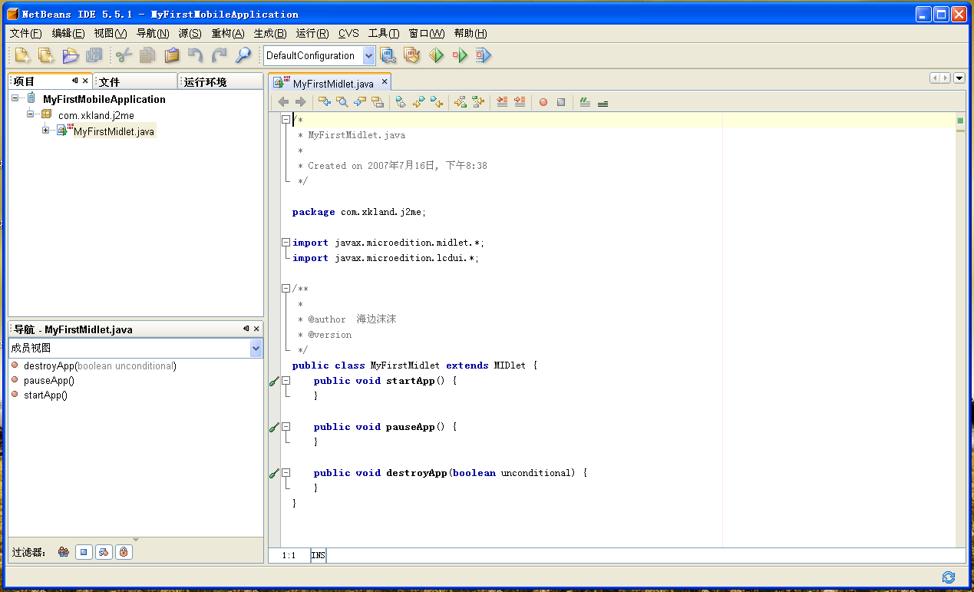Open the 编辑(E) menu
Screen dimensions: 974x592
pos(68,33)
